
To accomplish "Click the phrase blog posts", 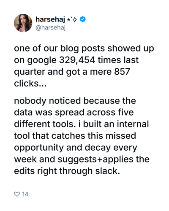I will [82, 49].
